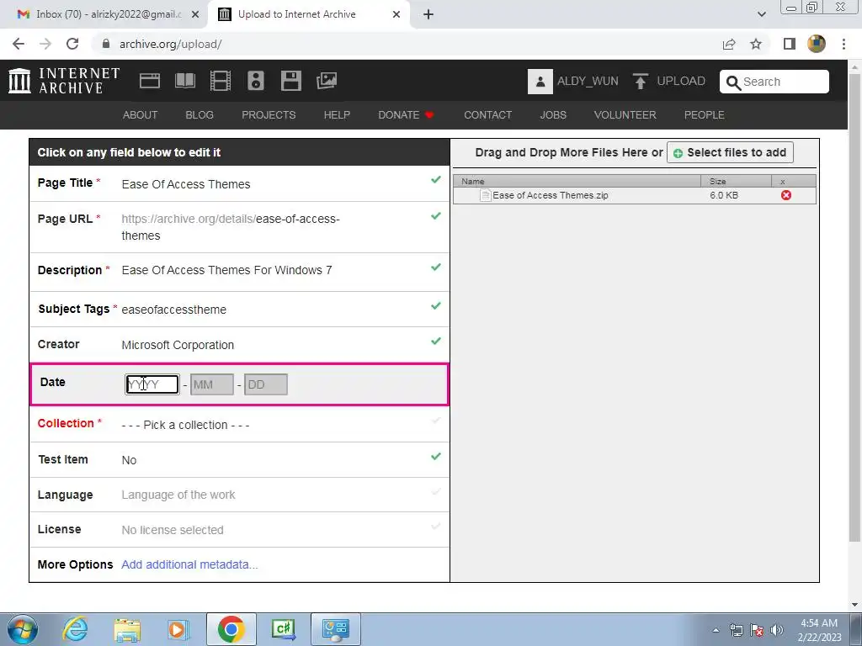Click Select files to add button
The image size is (862, 646).
click(x=730, y=152)
